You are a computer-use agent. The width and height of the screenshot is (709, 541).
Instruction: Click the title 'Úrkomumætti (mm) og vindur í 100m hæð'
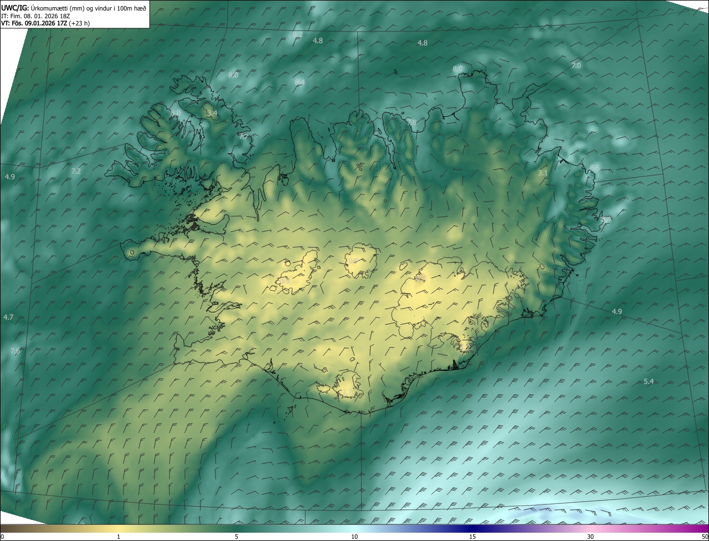[x=89, y=8]
